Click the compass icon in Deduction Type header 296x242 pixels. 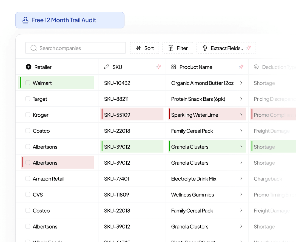click(x=256, y=67)
